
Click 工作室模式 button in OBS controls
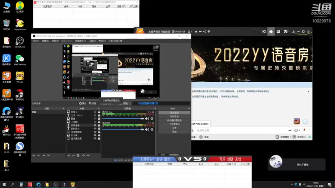pos(174,124)
